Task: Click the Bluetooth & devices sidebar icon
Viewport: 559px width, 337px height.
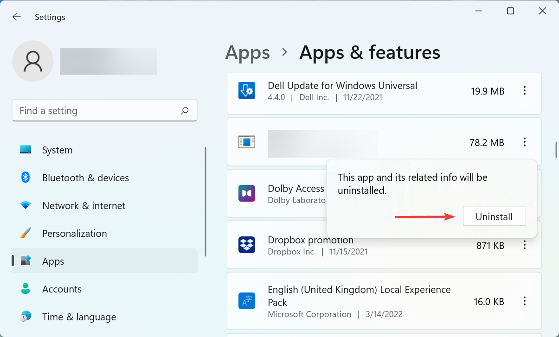Action: pos(25,178)
